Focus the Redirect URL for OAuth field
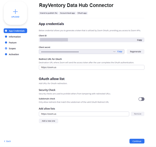Screen dimensions: 156x147 (91, 67)
